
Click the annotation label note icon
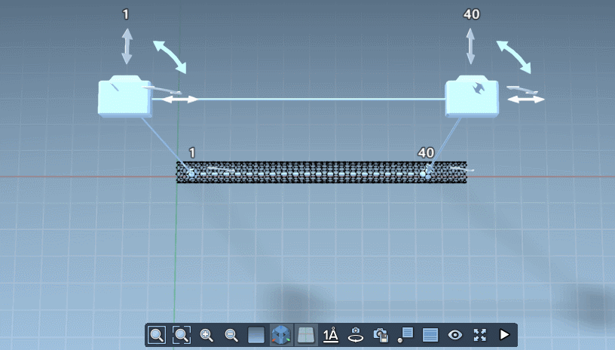405,335
